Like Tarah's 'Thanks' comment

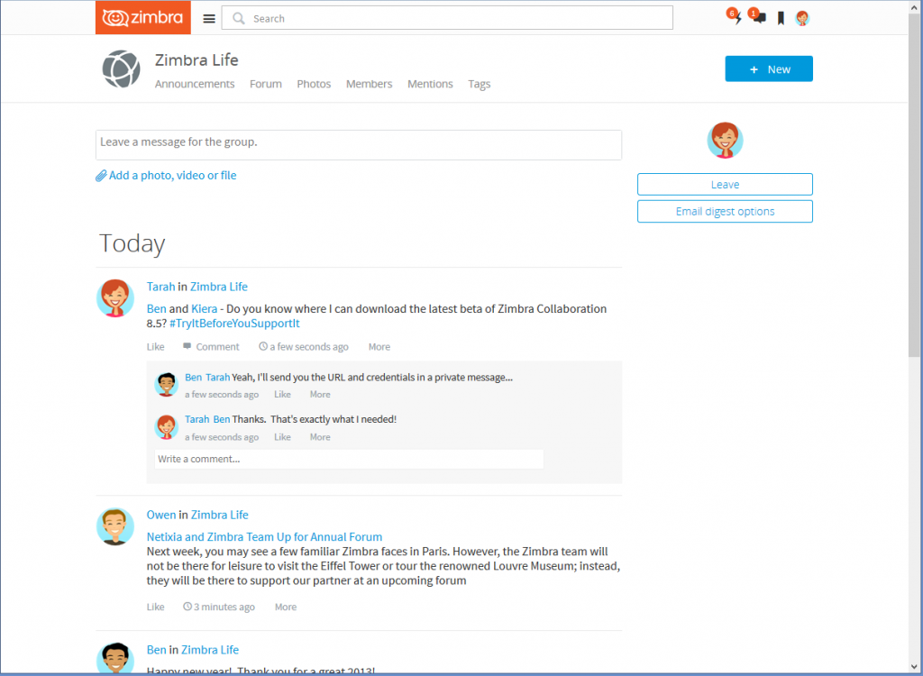click(282, 437)
